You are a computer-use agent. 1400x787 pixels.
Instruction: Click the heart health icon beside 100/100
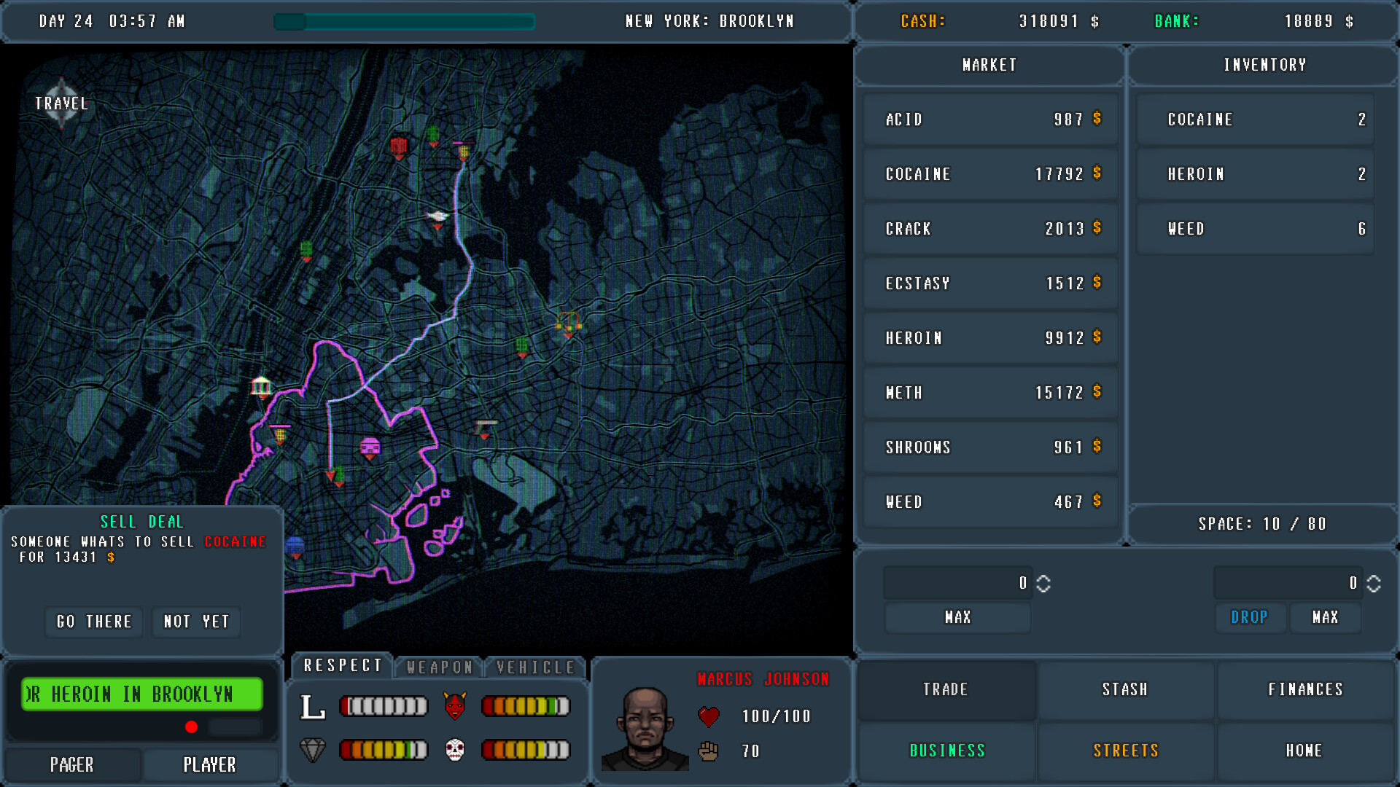708,716
